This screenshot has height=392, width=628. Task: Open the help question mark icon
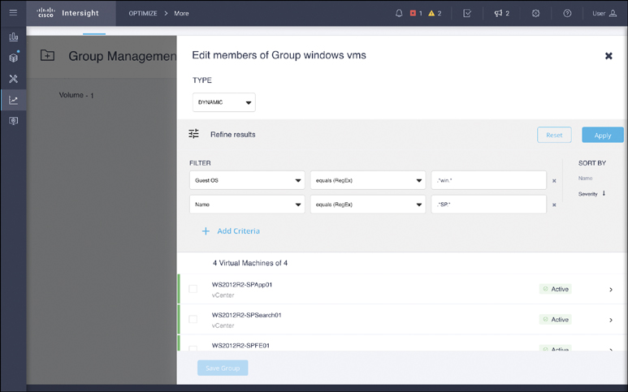coord(567,13)
